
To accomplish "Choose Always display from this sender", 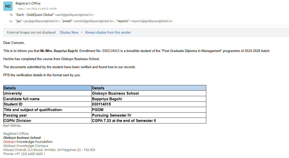I will pyautogui.click(x=108, y=32).
